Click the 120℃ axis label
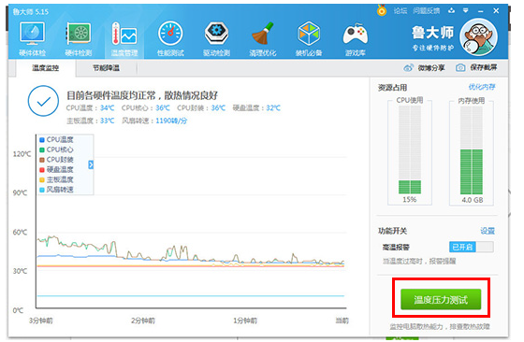Viewport: 524px width, 342px height. click(22, 154)
